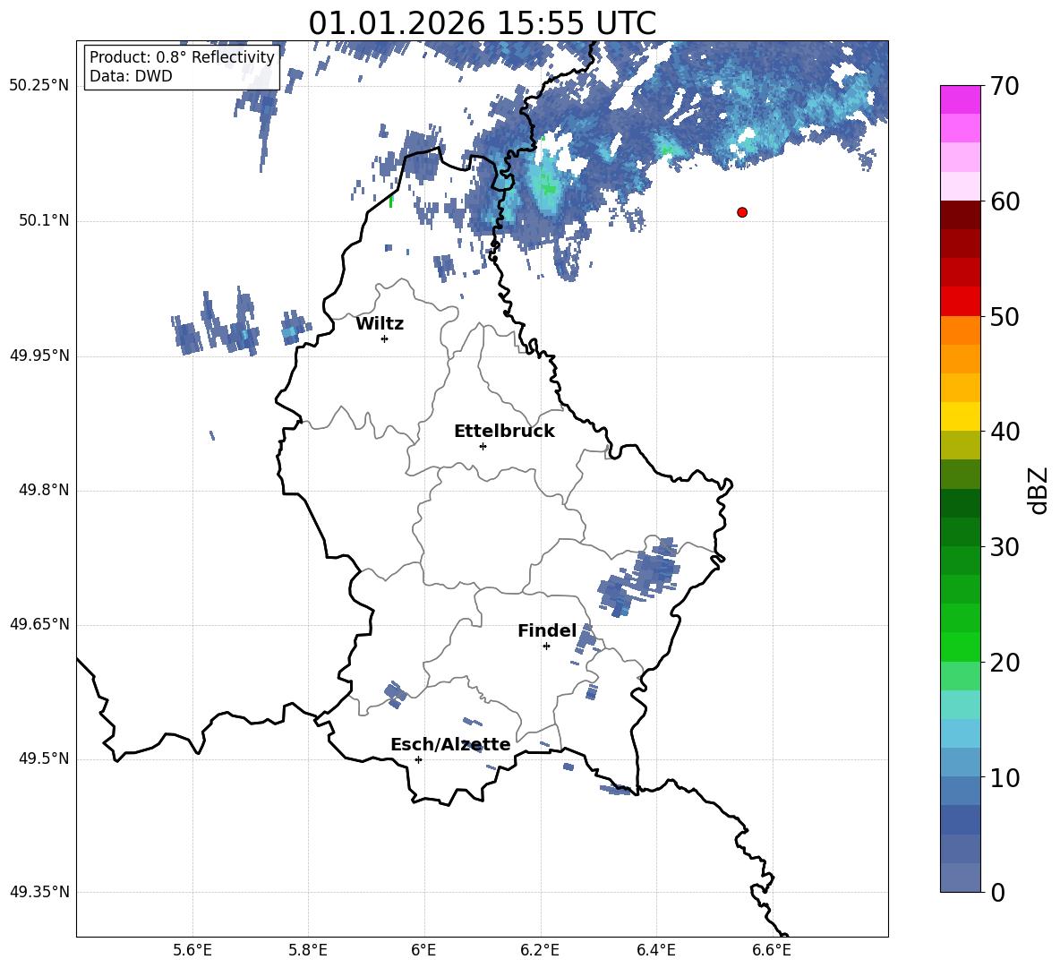
Task: Click the 49.65°N latitude label
Action: (39, 624)
